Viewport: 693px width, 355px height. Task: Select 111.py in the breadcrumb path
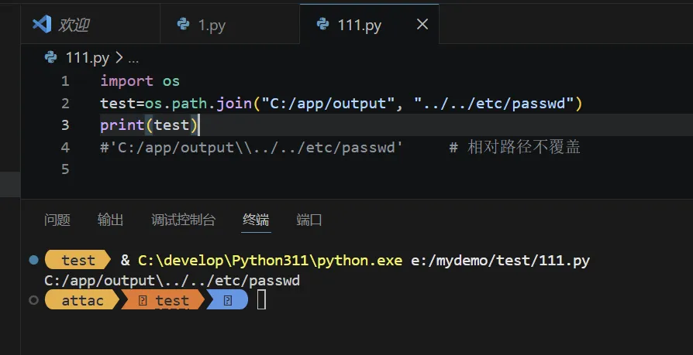coord(87,58)
